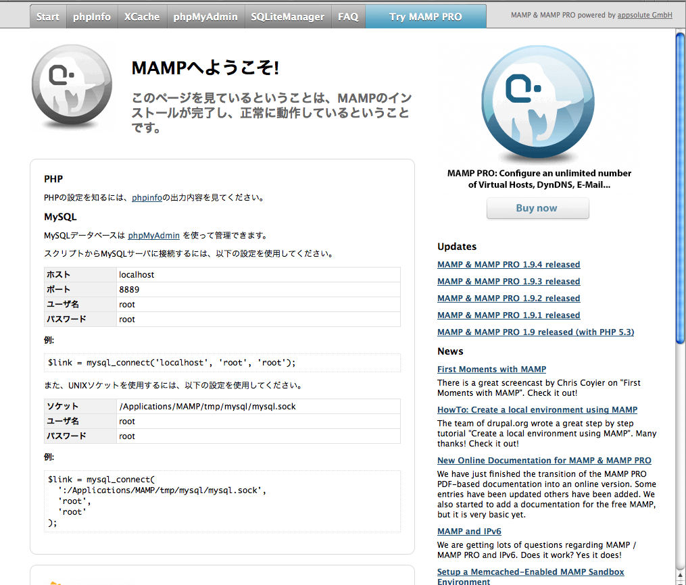Click the News section heading
This screenshot has width=686, height=585.
(450, 351)
